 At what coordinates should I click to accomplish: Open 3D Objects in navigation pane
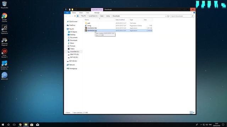pos(73,32)
